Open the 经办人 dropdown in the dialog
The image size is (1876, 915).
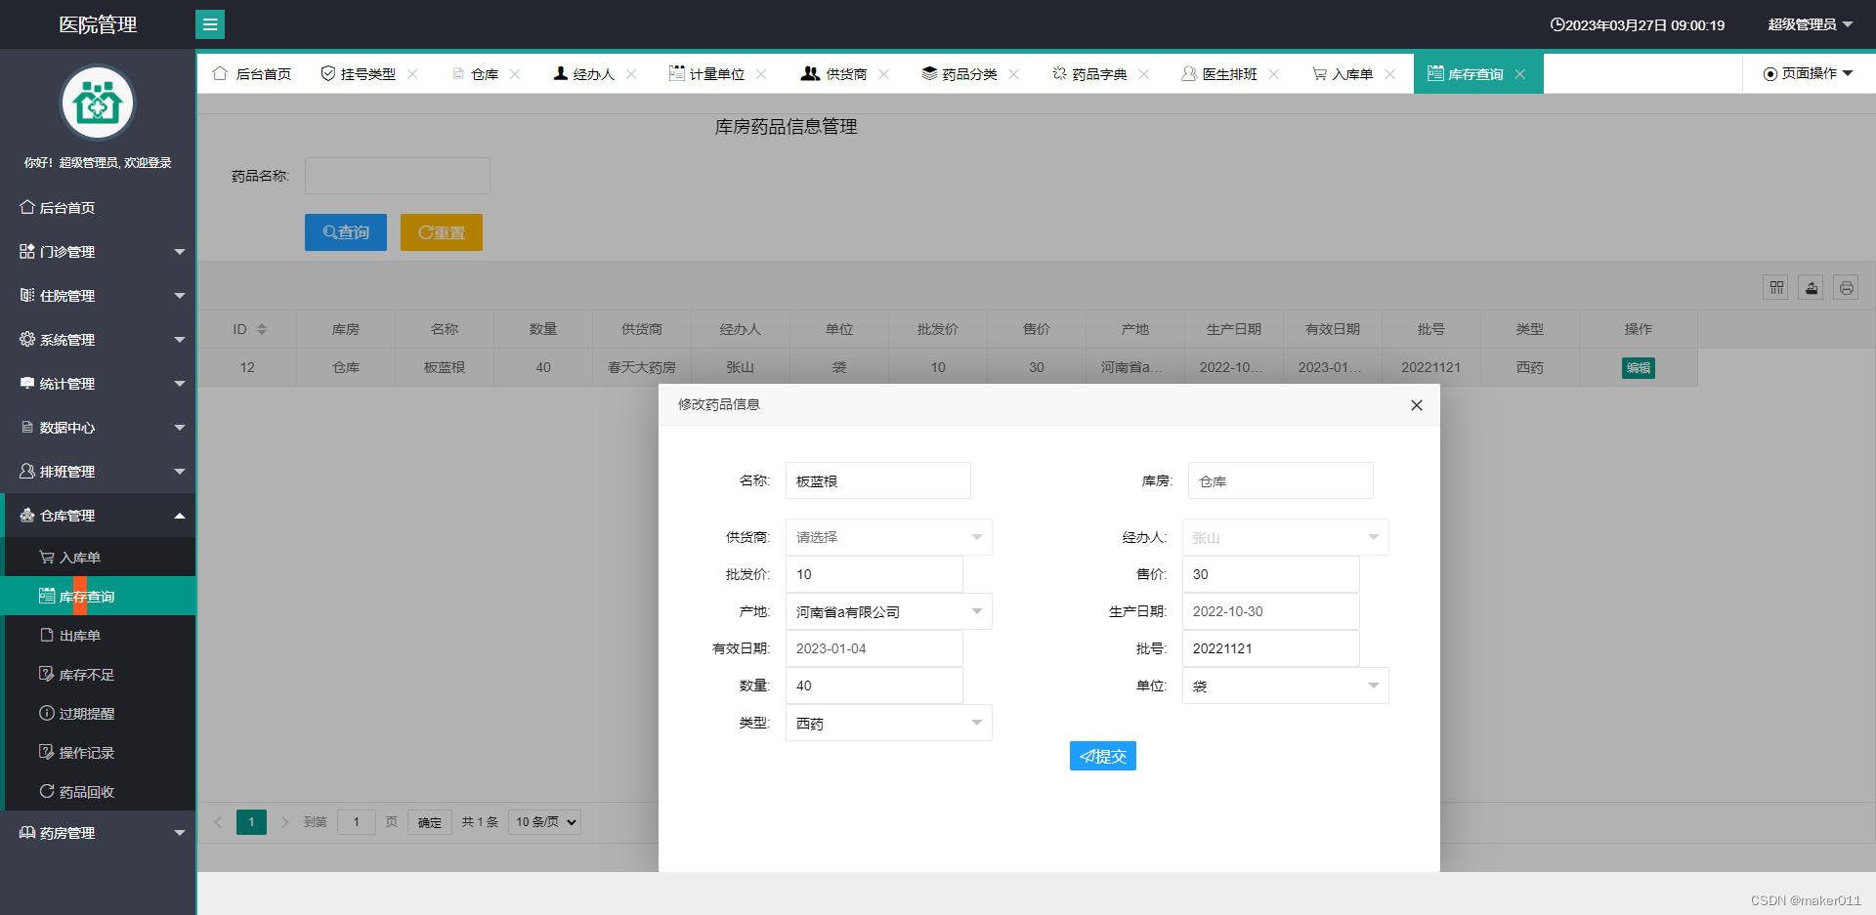pos(1286,537)
